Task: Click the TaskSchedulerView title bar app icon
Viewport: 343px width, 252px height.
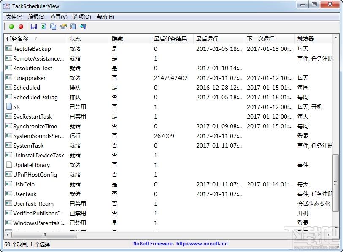Action: [7, 6]
